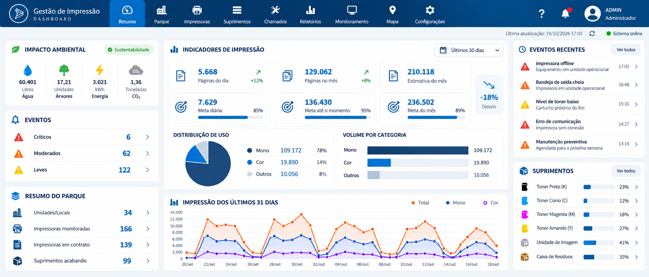Toggle the Mono series in chart legend
The height and width of the screenshot is (277, 649).
pyautogui.click(x=455, y=203)
